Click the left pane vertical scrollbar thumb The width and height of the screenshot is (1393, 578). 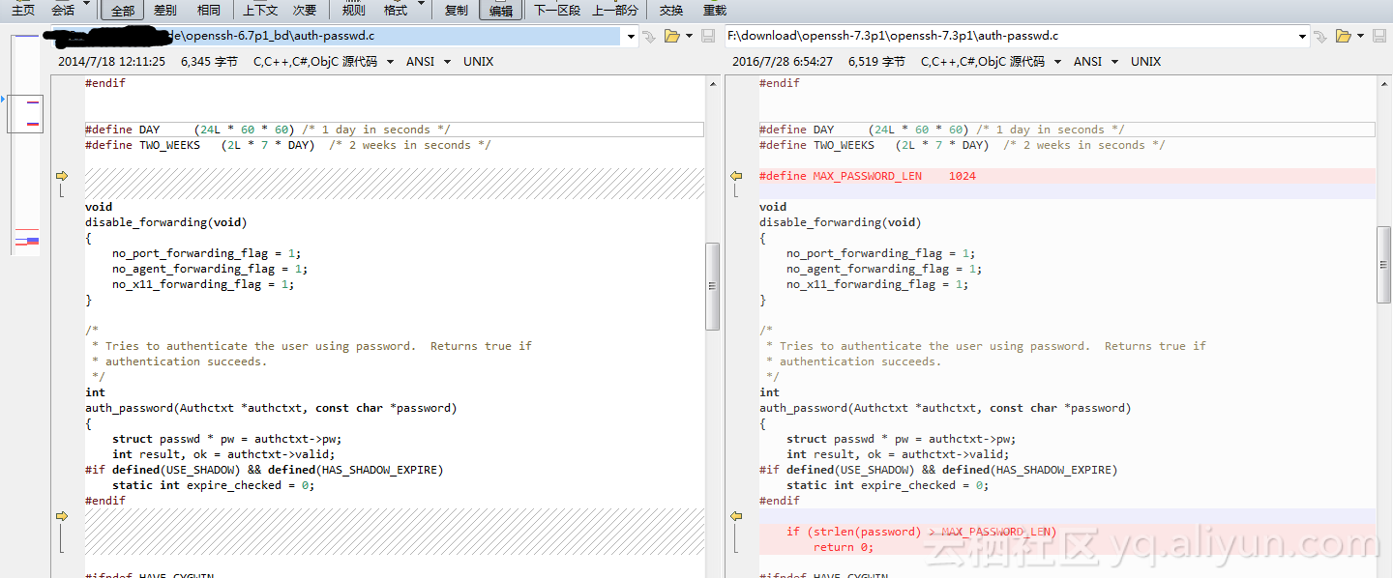[713, 286]
